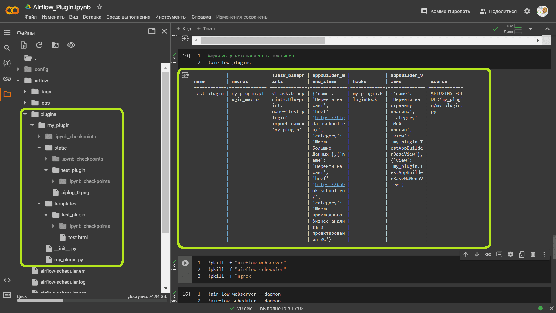The width and height of the screenshot is (556, 313).
Task: Open the variables {x} sidebar panel
Action: 7,63
